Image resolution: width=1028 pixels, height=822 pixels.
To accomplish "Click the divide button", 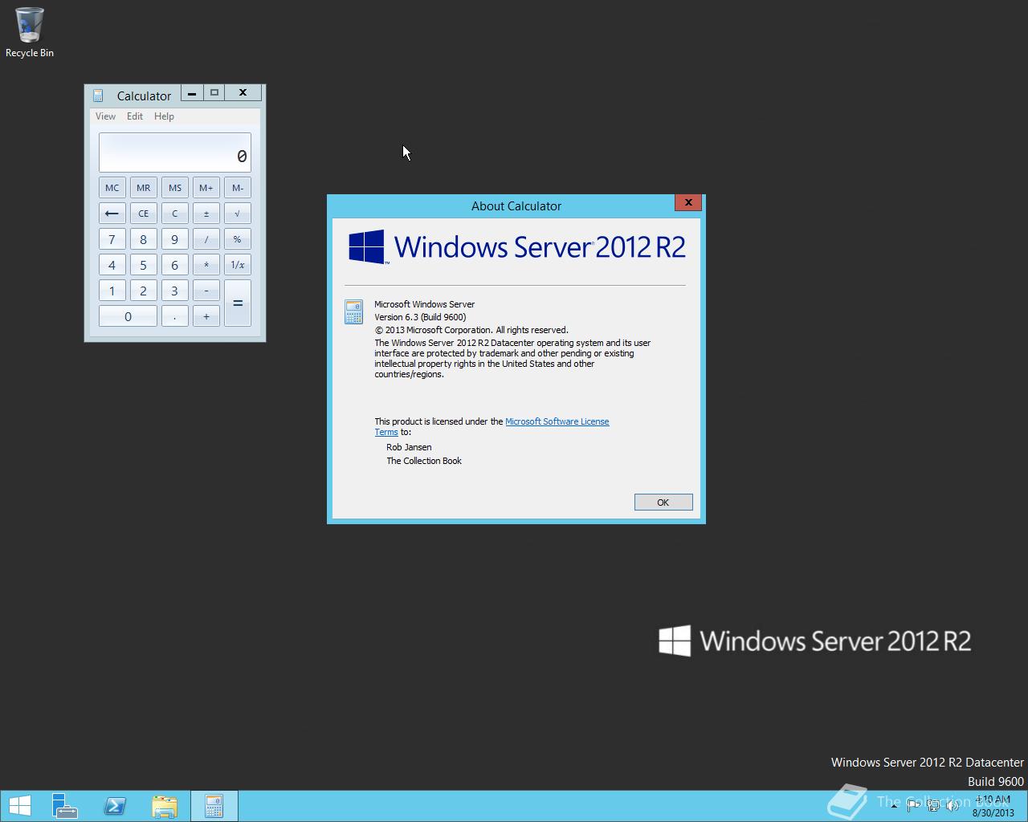I will pos(206,239).
